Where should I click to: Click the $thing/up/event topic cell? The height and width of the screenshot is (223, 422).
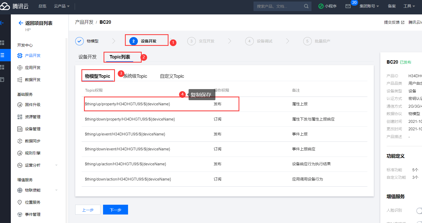125,134
